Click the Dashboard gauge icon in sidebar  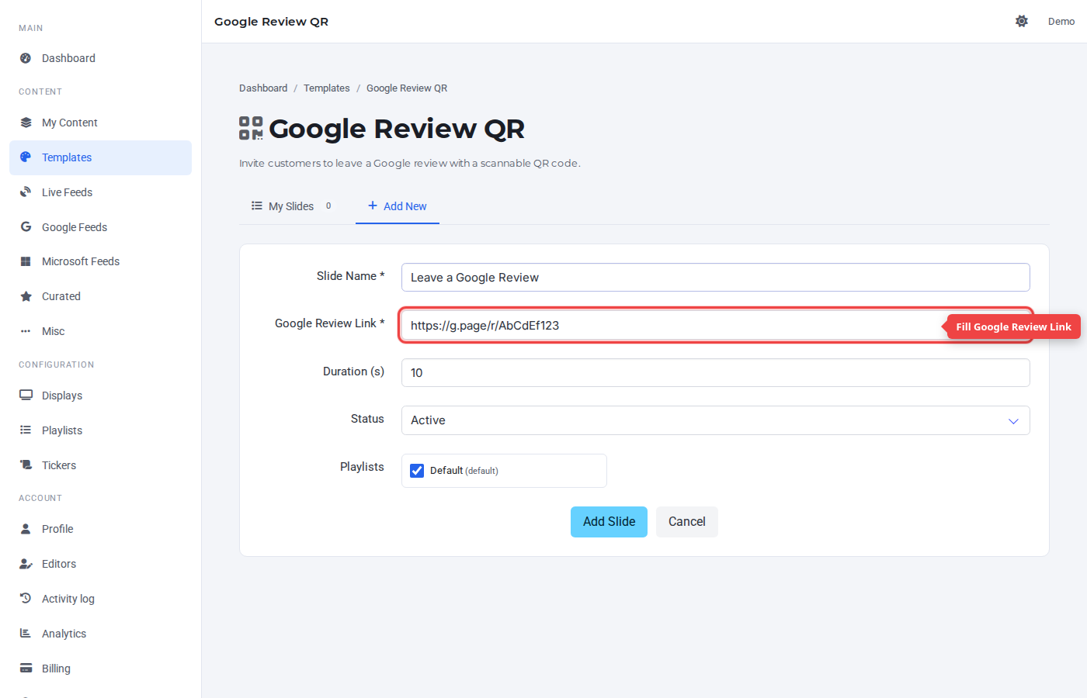(x=26, y=58)
